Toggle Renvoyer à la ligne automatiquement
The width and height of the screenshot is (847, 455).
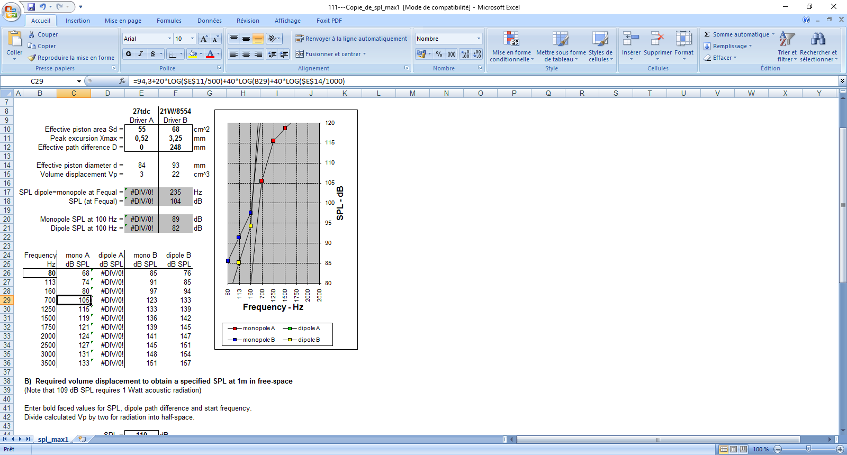[x=351, y=39]
